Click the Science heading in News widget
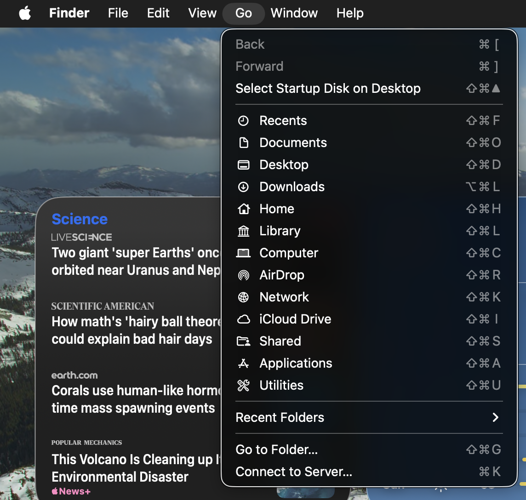Viewport: 526px width, 500px height. click(x=80, y=219)
